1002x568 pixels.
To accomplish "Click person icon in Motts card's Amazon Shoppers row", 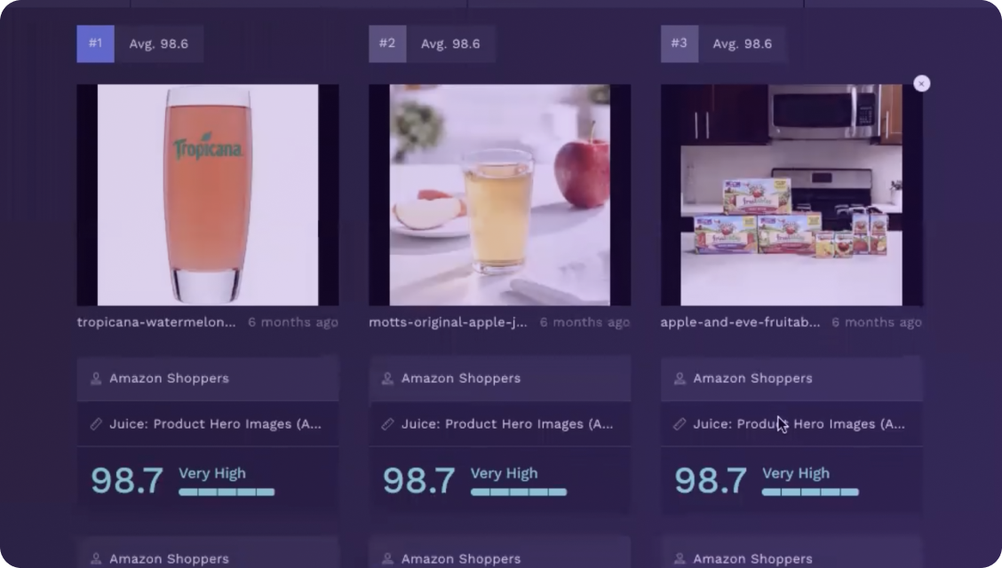I will coord(387,378).
